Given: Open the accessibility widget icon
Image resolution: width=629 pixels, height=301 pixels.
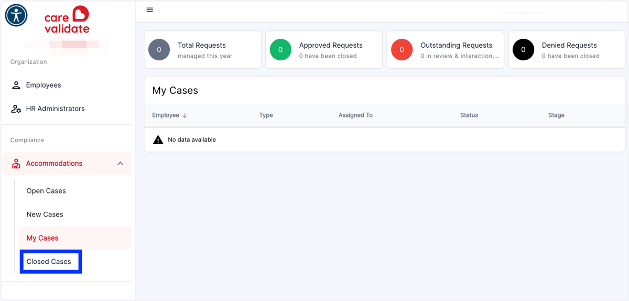Looking at the screenshot, I should coord(16,15).
